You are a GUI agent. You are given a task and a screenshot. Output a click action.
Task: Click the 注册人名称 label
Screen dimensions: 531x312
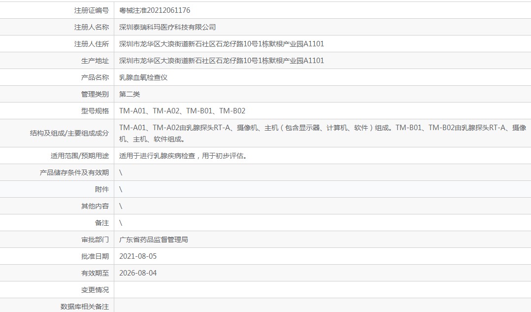[x=92, y=27]
